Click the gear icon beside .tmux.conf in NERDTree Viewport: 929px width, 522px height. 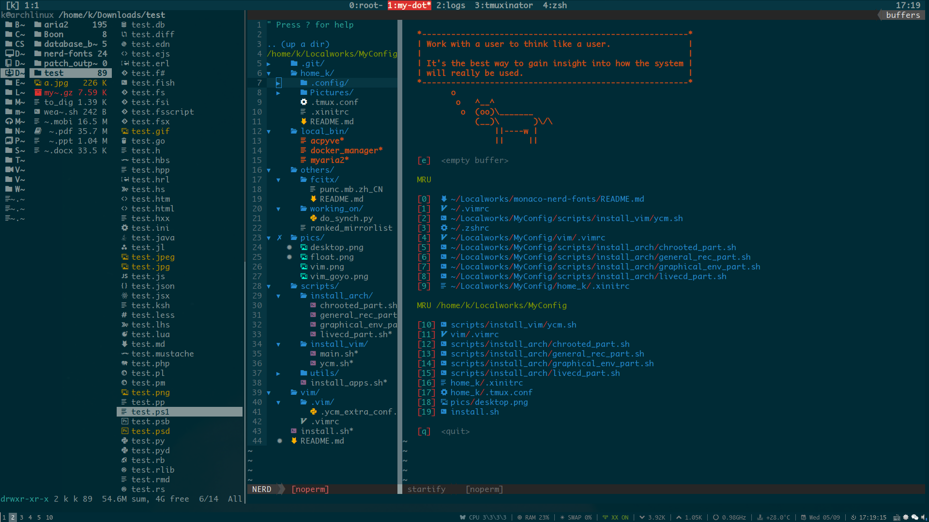(x=304, y=102)
